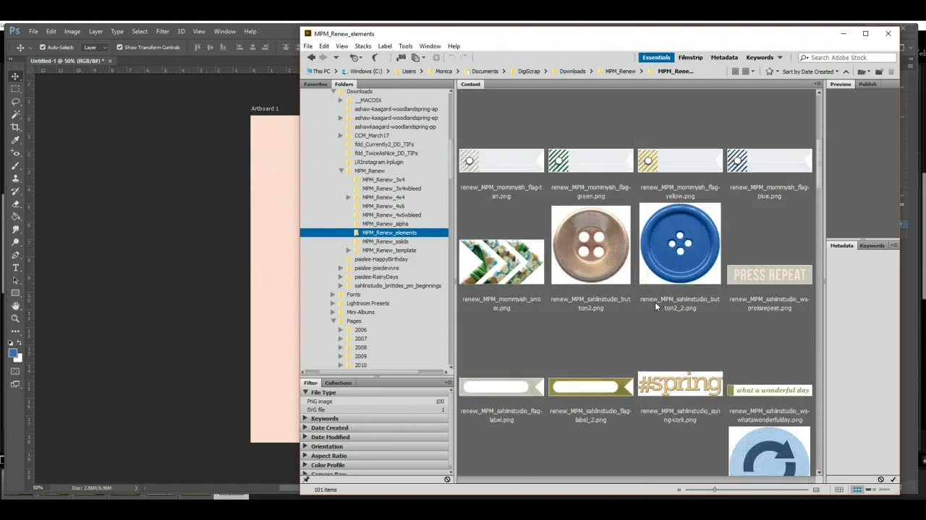Expand the Keywords filter section
This screenshot has width=926, height=520.
(305, 418)
